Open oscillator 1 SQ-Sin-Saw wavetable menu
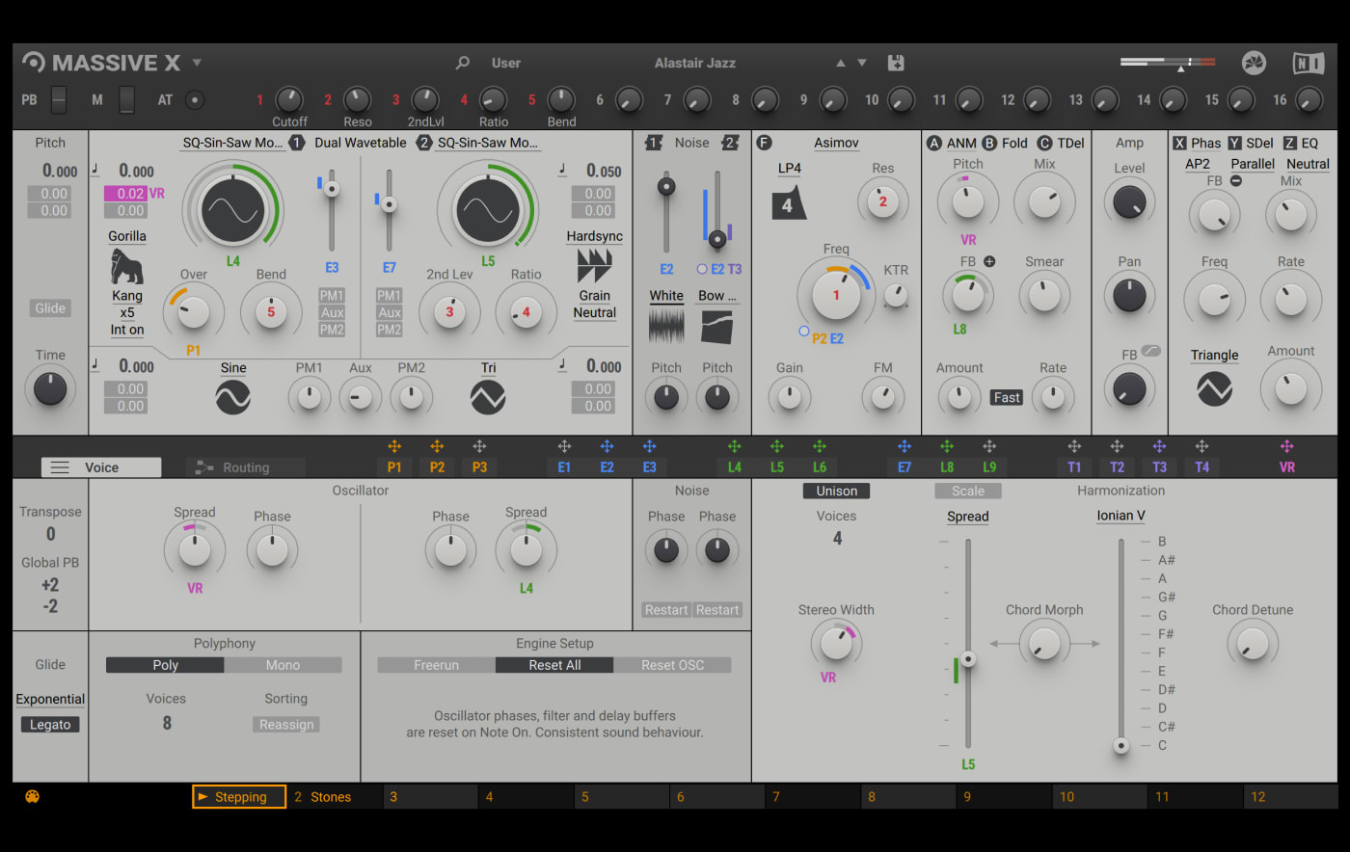This screenshot has width=1350, height=852. pyautogui.click(x=233, y=143)
